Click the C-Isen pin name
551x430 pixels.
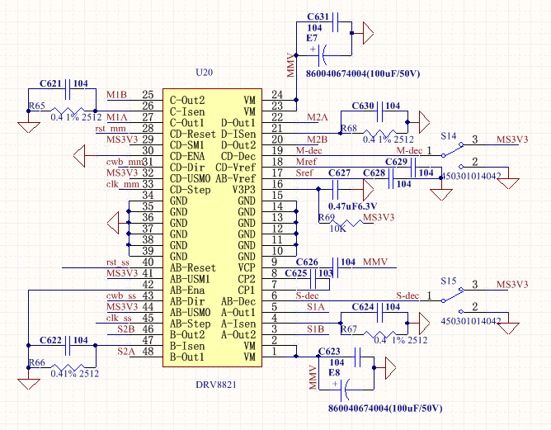pos(187,111)
